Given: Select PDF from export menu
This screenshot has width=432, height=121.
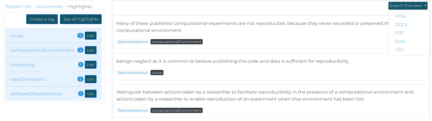Looking at the screenshot, I should pos(399,33).
